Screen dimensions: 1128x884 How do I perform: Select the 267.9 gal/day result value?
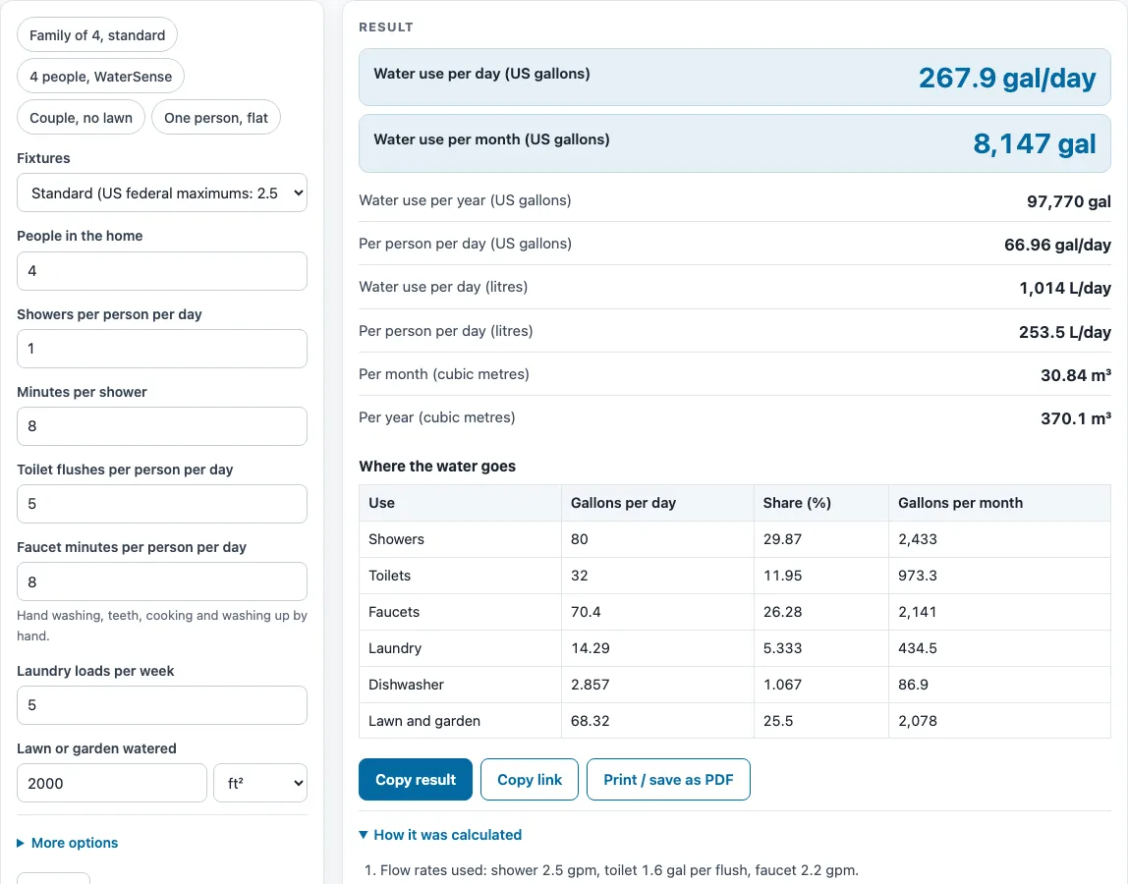pos(1007,78)
